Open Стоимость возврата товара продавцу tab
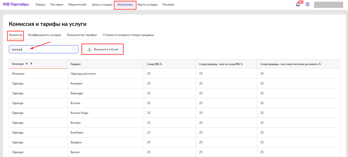The image size is (348, 157). tap(128, 35)
